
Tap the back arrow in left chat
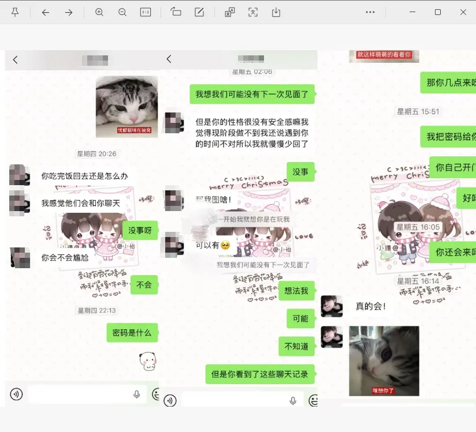point(16,60)
